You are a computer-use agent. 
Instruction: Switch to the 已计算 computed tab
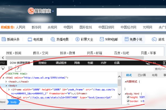click(142, 75)
